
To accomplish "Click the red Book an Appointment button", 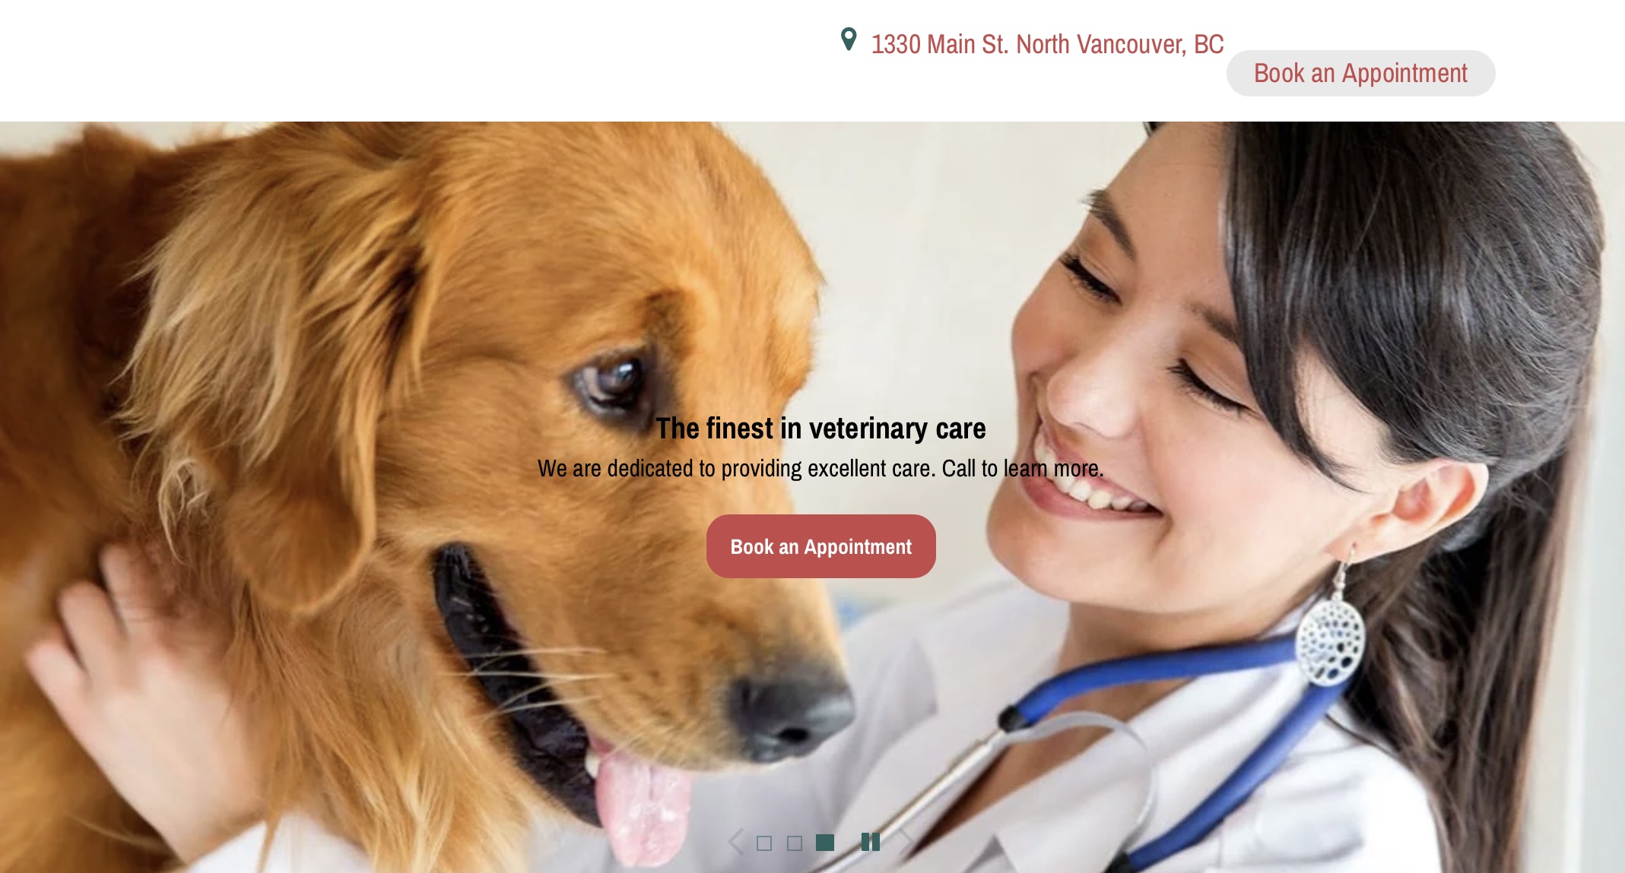I will point(820,546).
